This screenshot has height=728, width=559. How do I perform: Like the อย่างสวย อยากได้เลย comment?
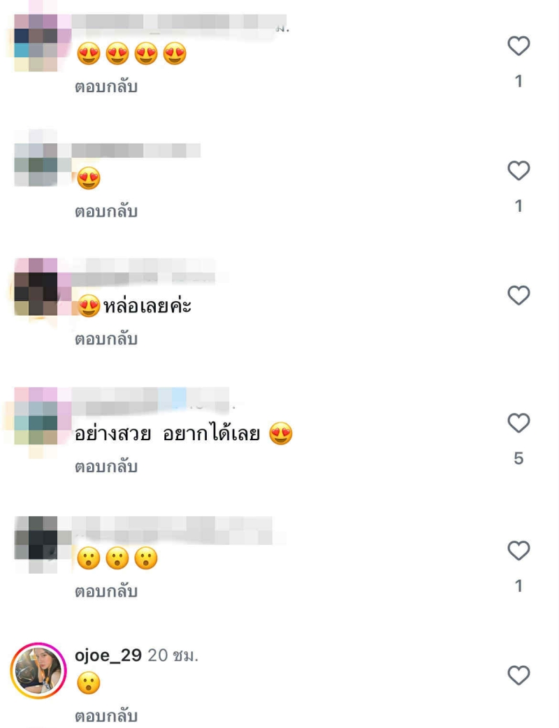[x=518, y=423]
